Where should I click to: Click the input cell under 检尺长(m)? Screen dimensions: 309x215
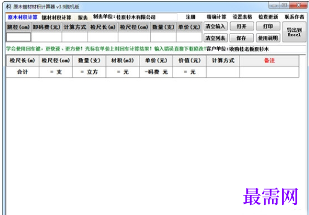click(x=103, y=37)
